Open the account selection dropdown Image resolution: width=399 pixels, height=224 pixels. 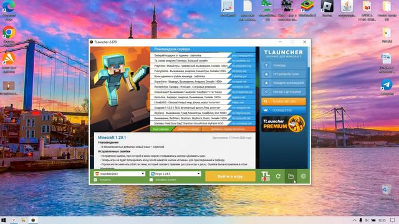click(119, 174)
